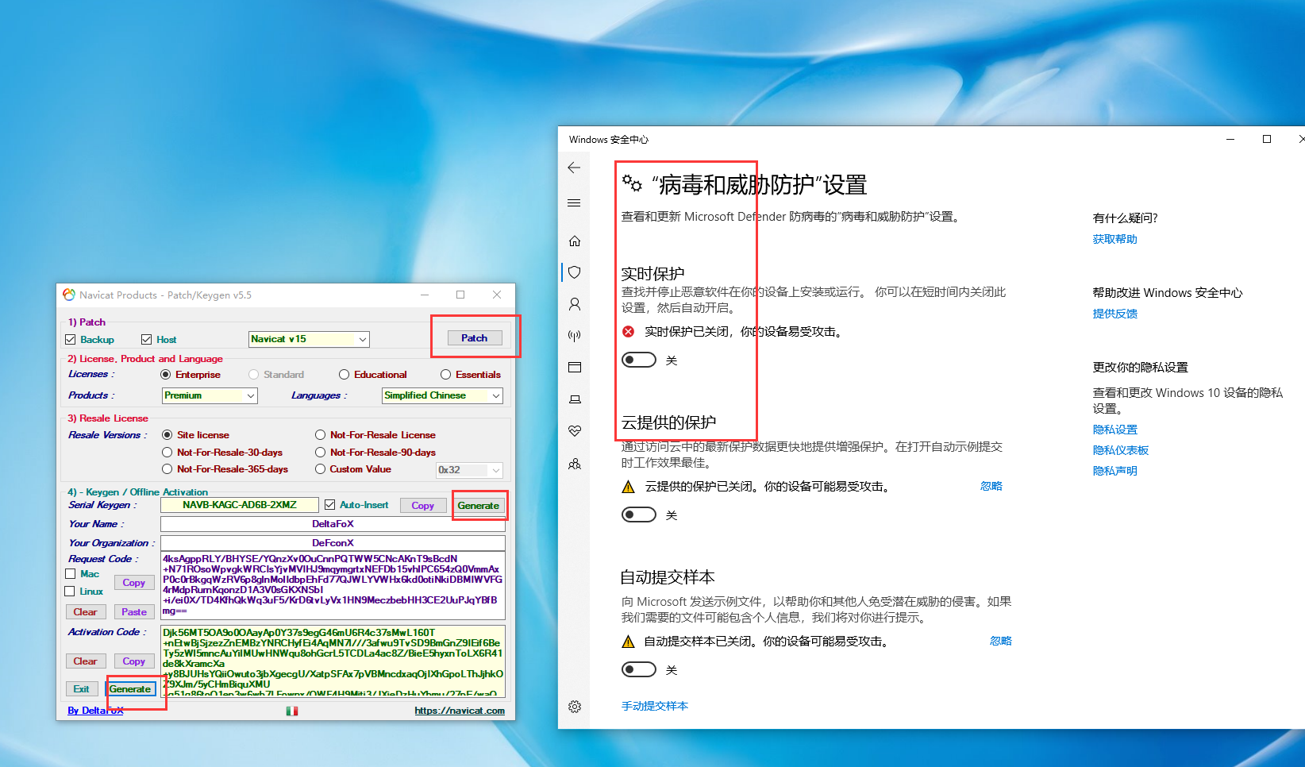Select the Essentials license radio button
Image resolution: width=1305 pixels, height=767 pixels.
coord(446,375)
